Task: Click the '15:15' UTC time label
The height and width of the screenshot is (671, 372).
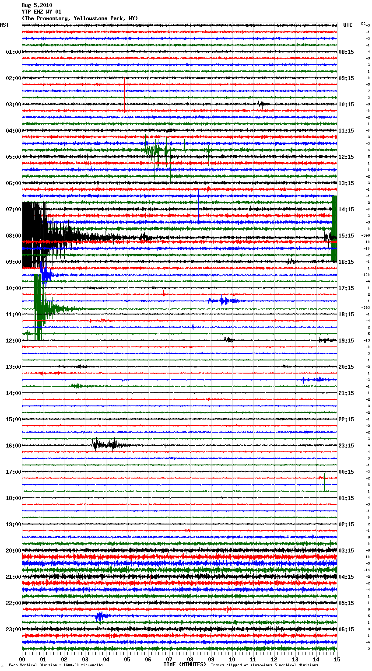Action: pyautogui.click(x=346, y=236)
